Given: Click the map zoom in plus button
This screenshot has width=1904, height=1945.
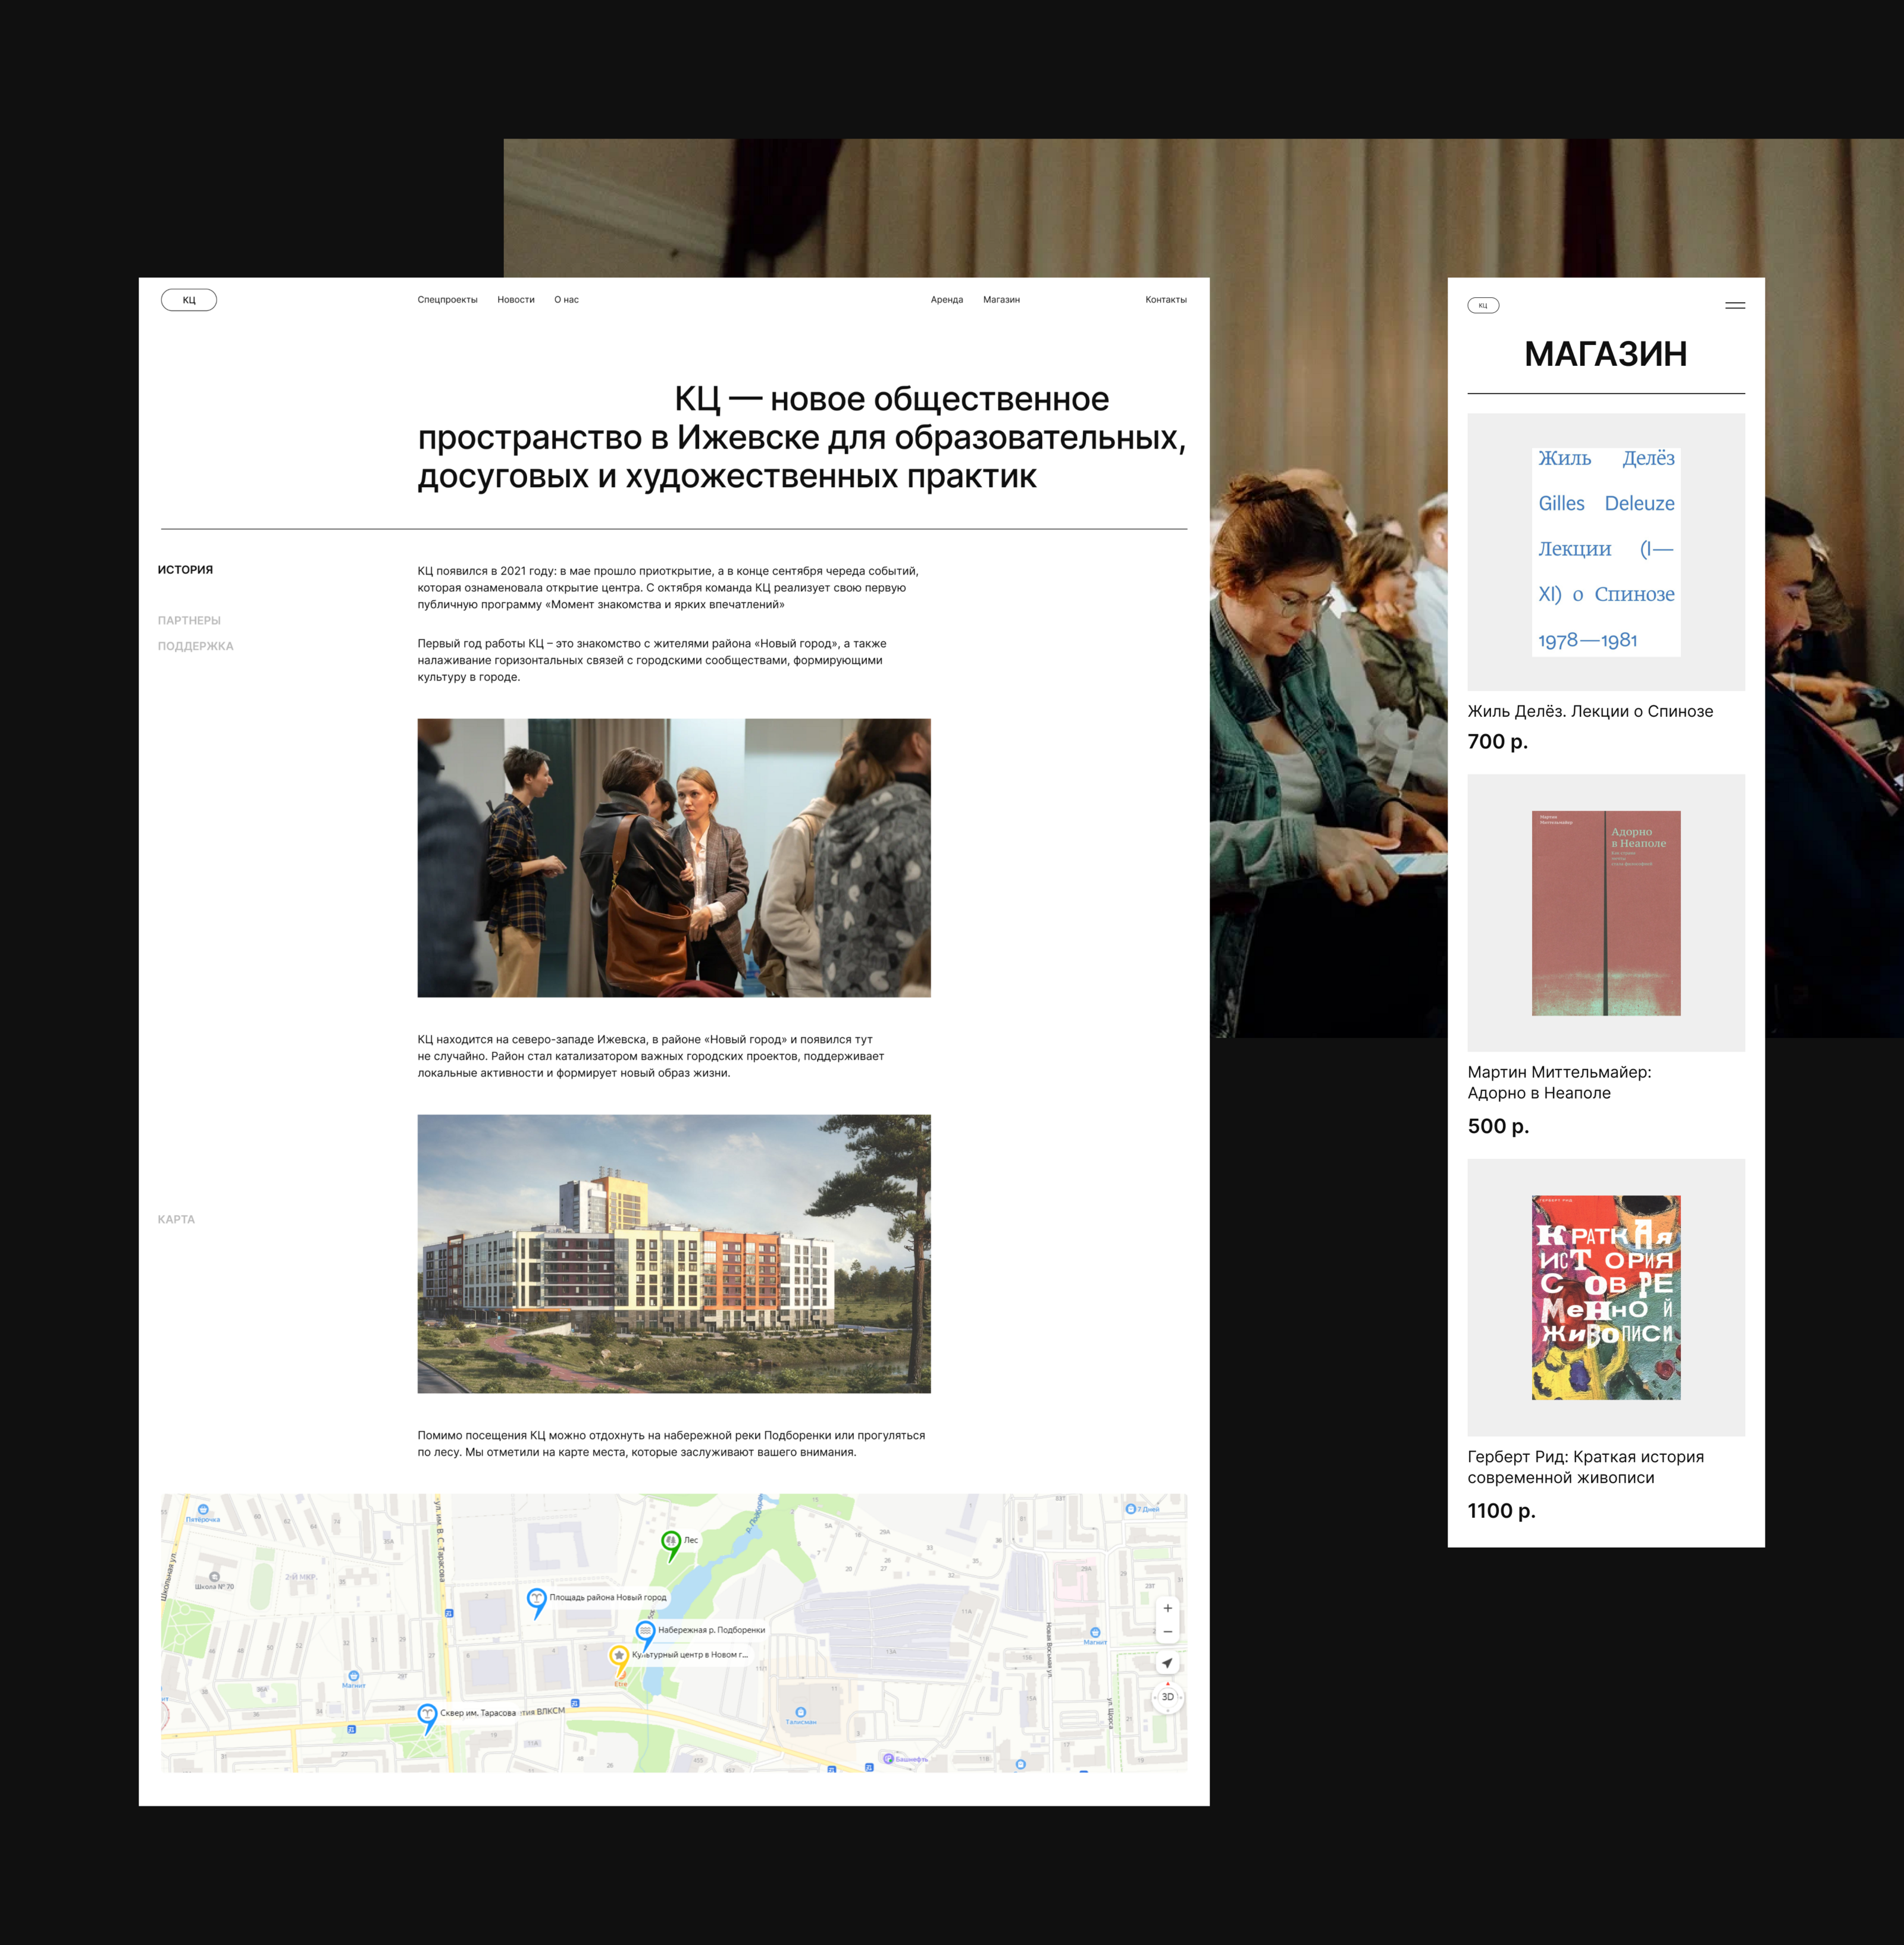Looking at the screenshot, I should pyautogui.click(x=1167, y=1608).
